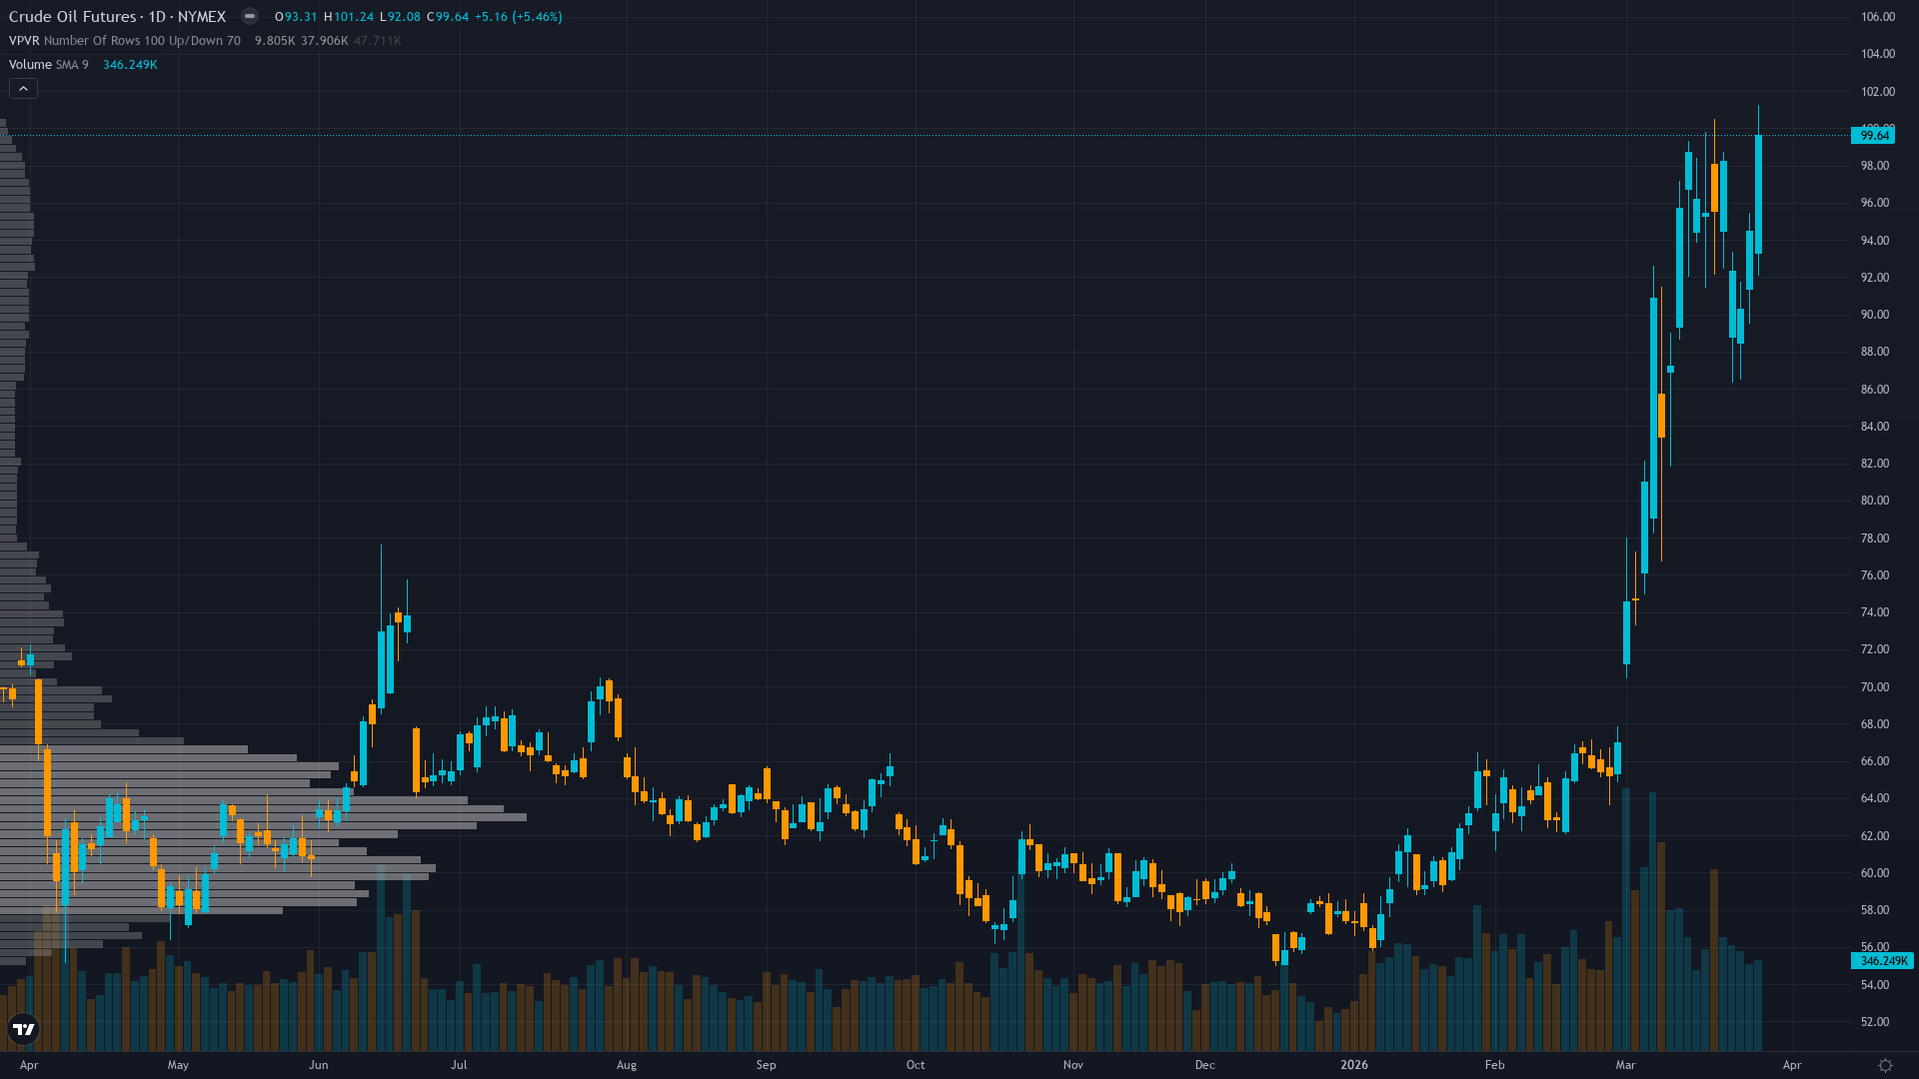Click the close value C99.64 in header
Screen dimensions: 1919x1079
coord(448,17)
